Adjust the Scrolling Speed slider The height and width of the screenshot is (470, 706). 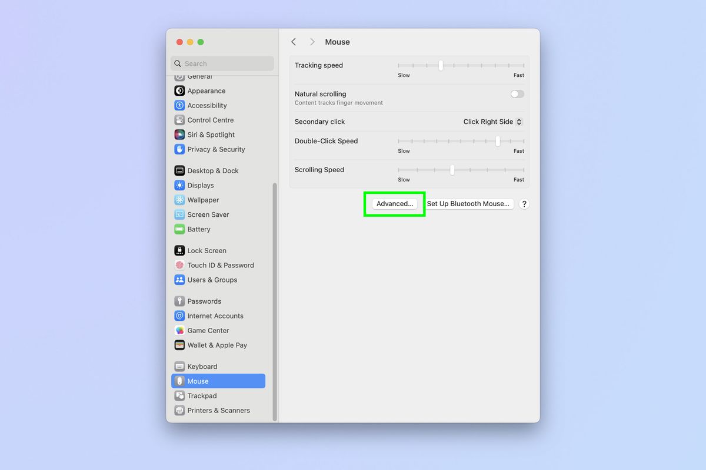[452, 170]
